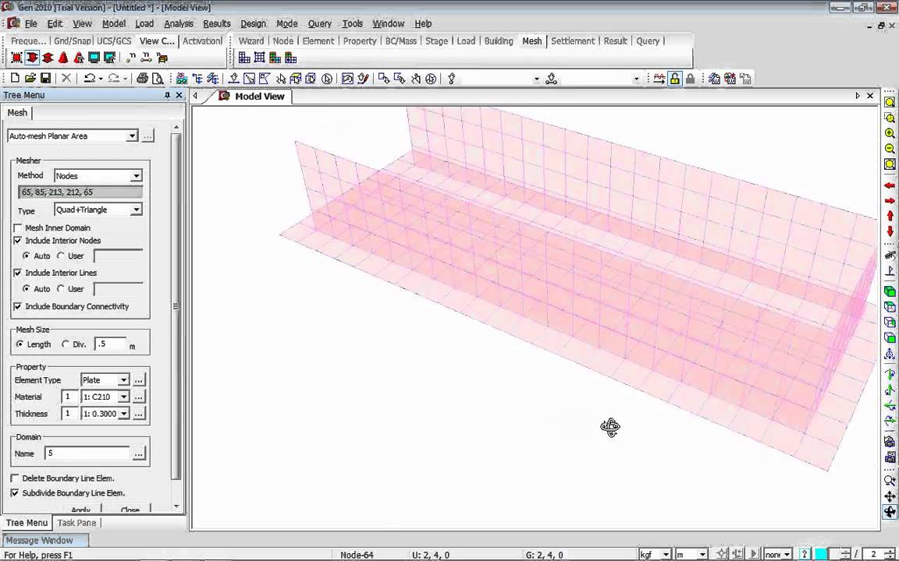Open the Undo history dropdown arrow
This screenshot has height=561, width=899.
tap(101, 79)
